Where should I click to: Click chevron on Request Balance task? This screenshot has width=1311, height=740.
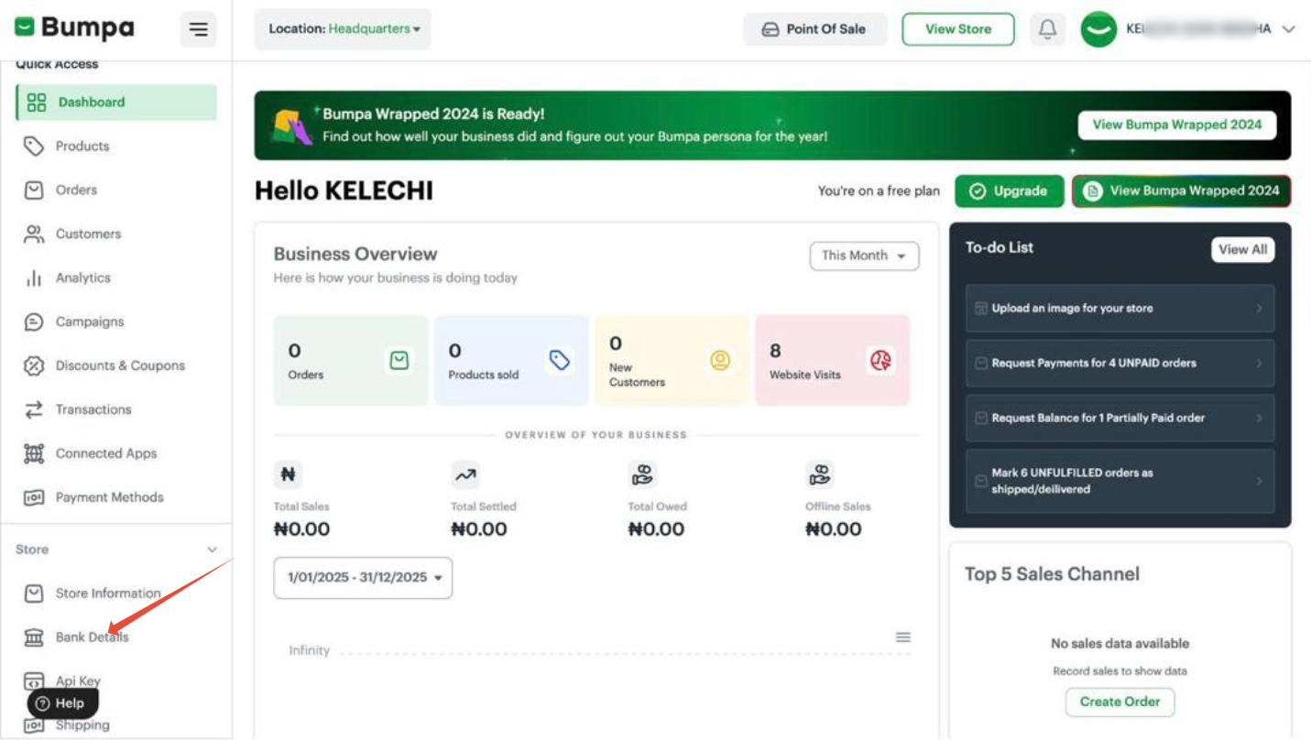1259,419
